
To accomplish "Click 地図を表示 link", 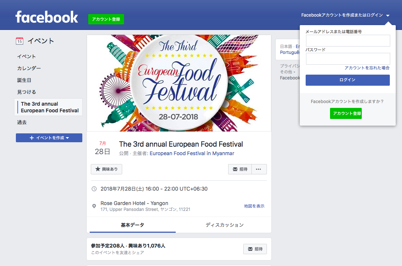I will (x=254, y=206).
